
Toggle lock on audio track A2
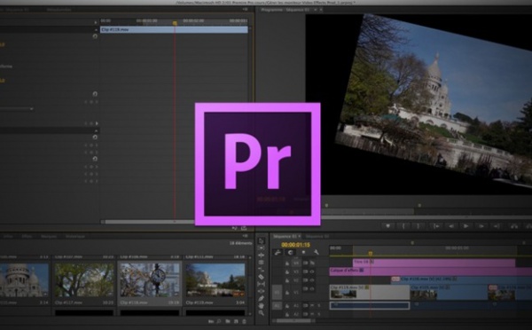point(287,314)
